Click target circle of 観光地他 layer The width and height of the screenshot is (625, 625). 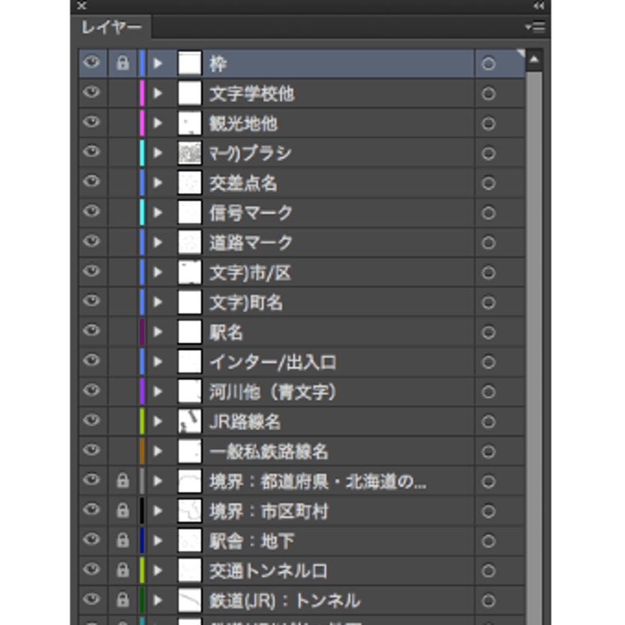[x=488, y=123]
